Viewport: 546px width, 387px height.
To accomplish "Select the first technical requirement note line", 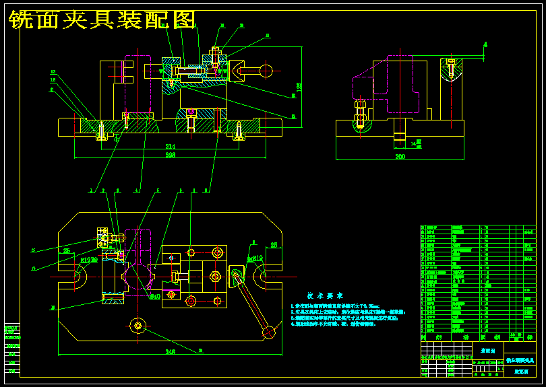I will pyautogui.click(x=334, y=306).
